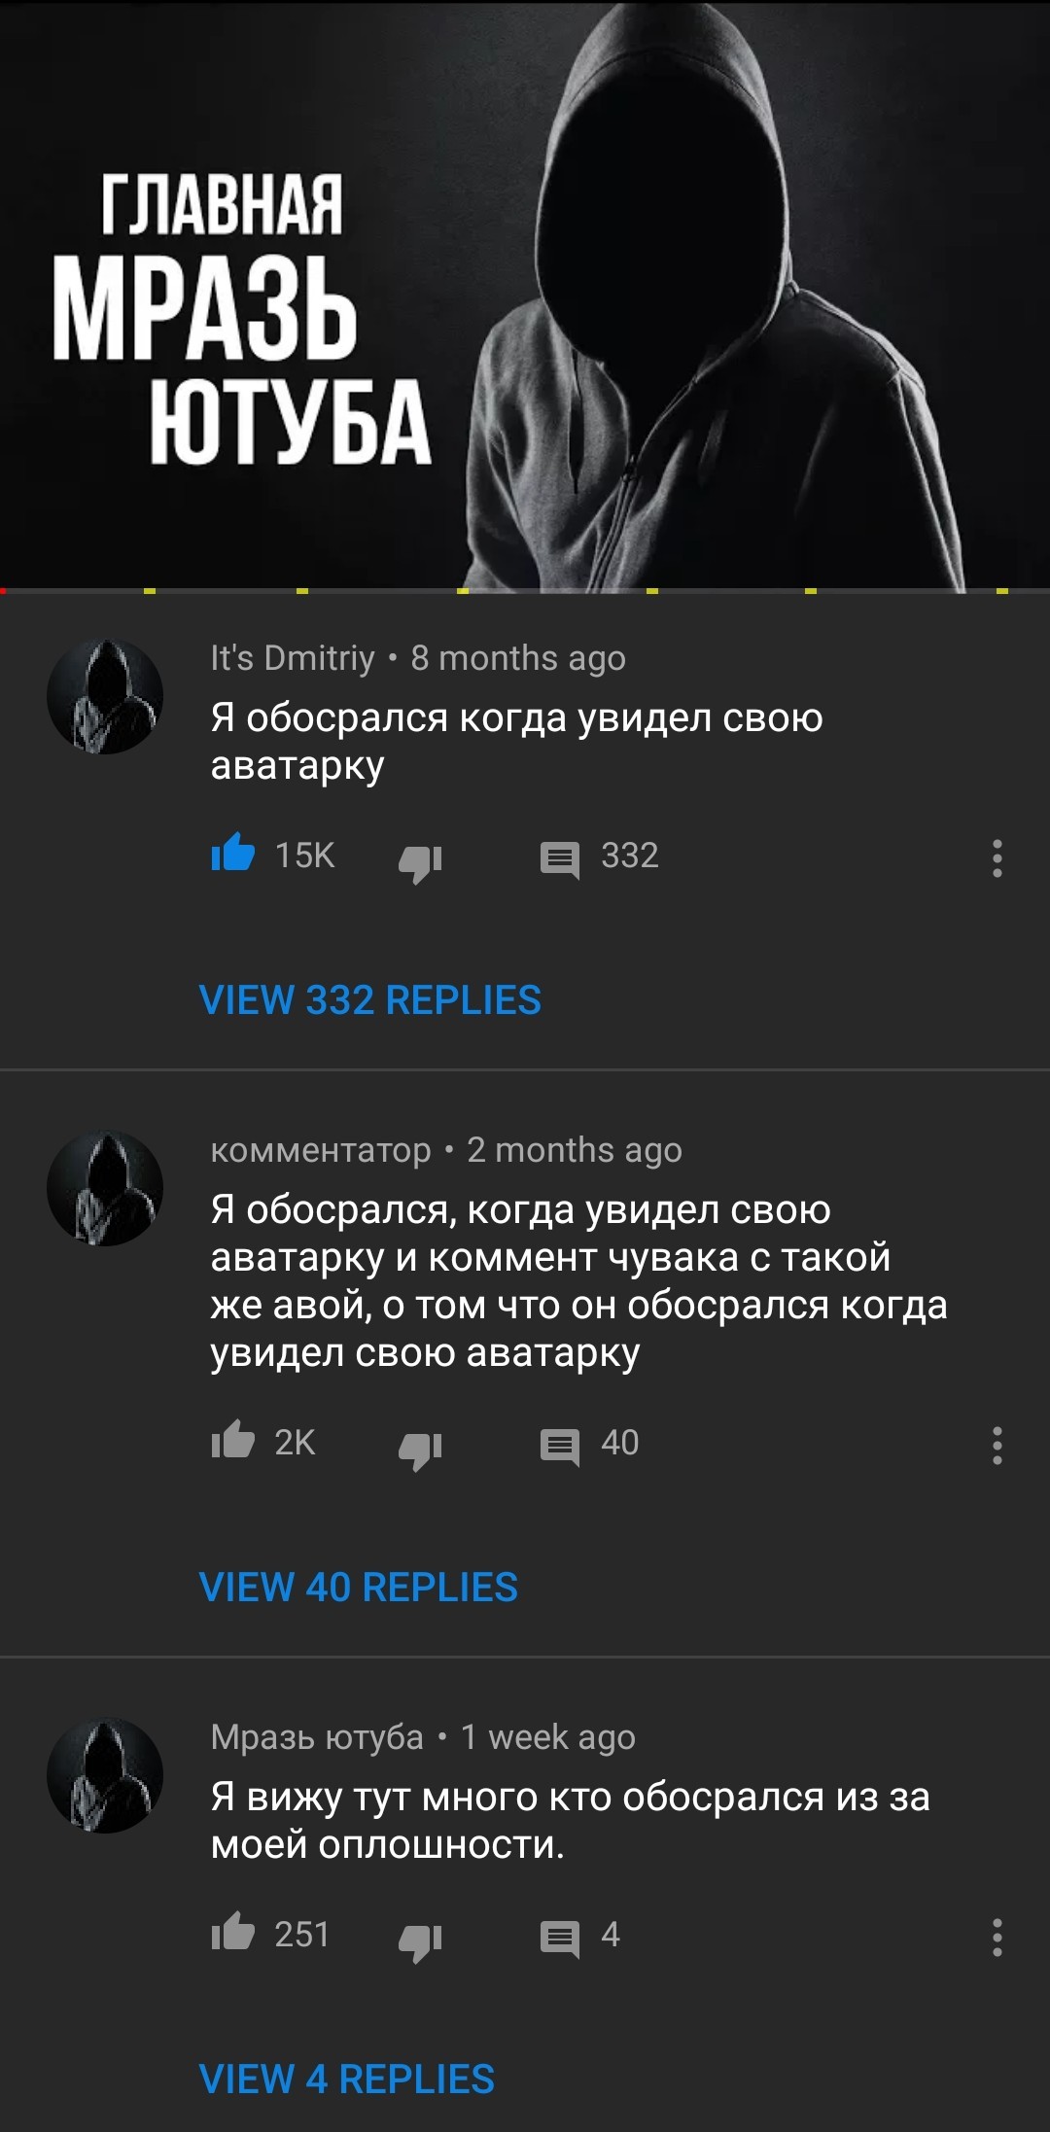Dislike the Мразь ютуба comment
Viewport: 1050px width, 2132px height.
point(421,1940)
